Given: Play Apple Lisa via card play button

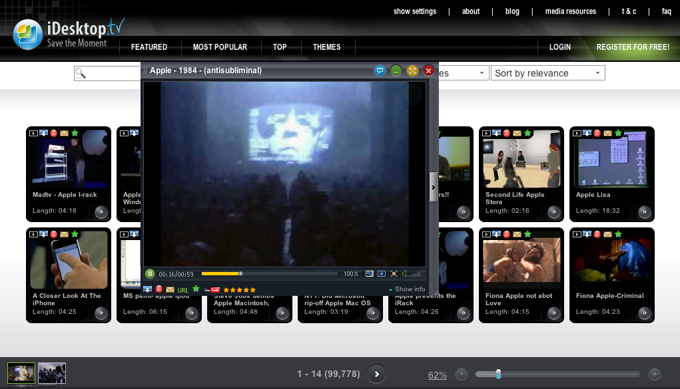Looking at the screenshot, I should click(x=645, y=212).
